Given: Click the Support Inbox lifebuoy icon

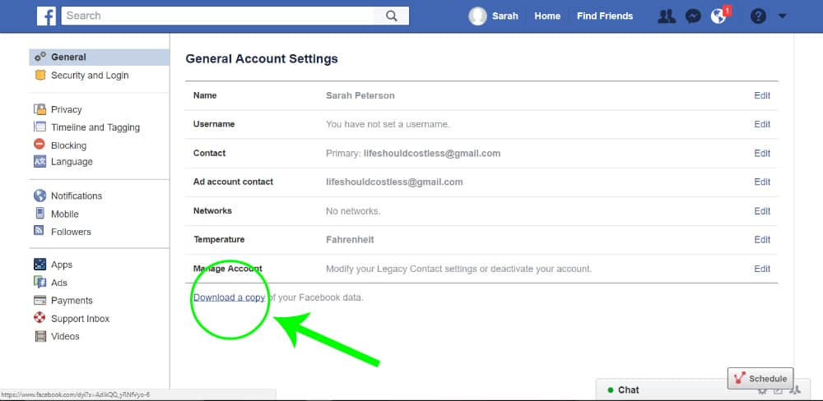Looking at the screenshot, I should (40, 318).
